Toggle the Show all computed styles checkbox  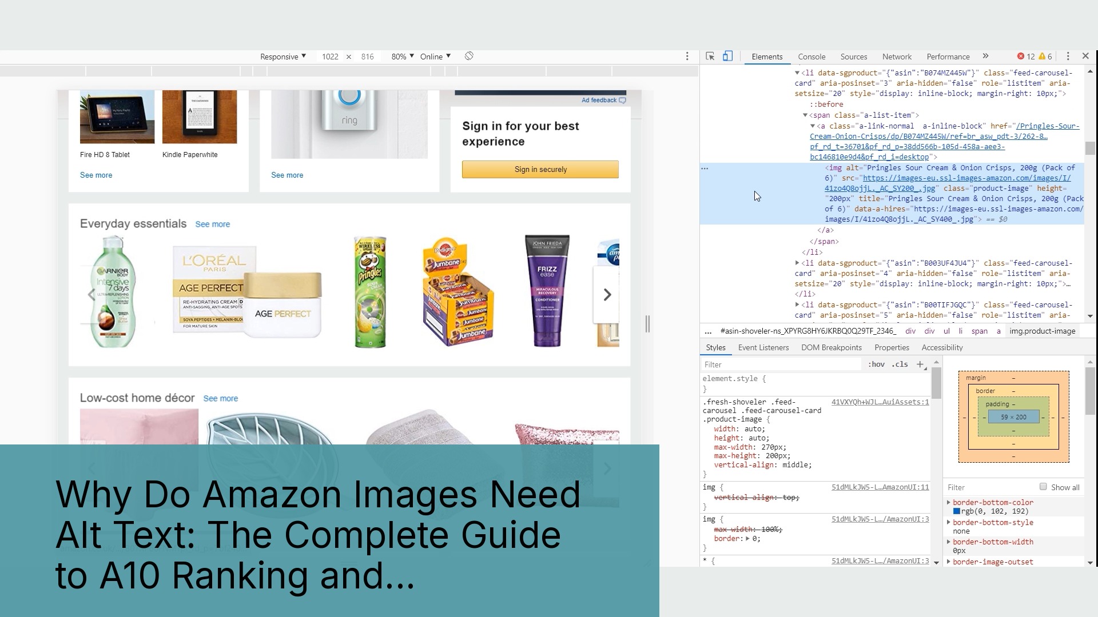click(x=1043, y=487)
